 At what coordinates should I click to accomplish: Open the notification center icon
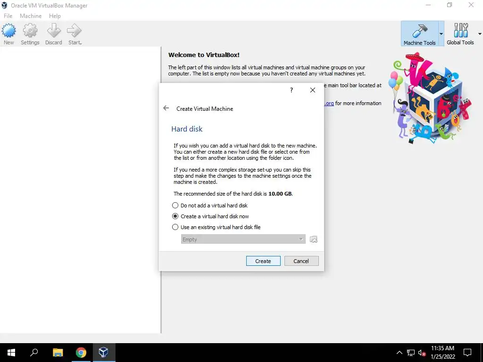pos(467,353)
